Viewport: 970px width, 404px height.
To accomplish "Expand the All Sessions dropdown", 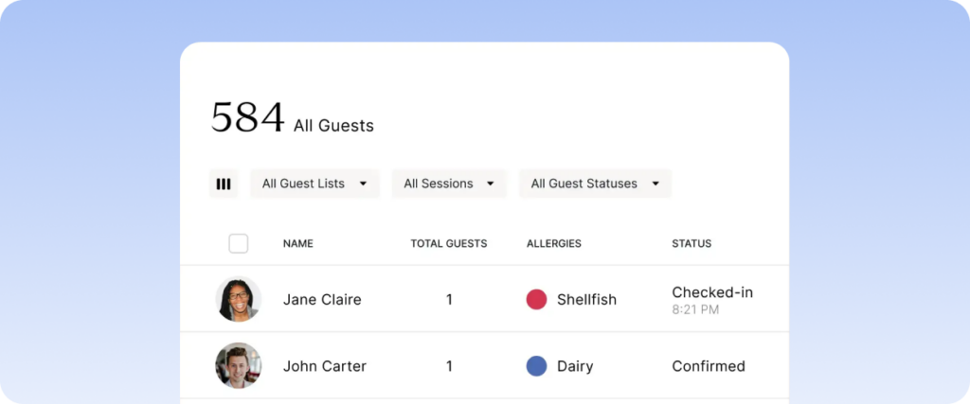I will tap(449, 184).
